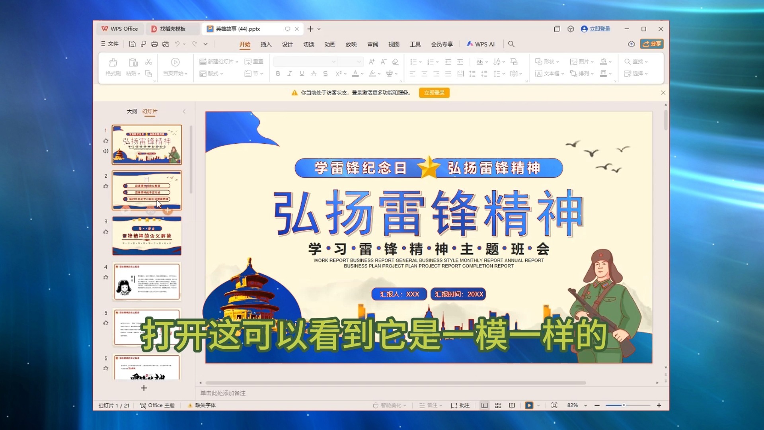Toggle Align text right
The width and height of the screenshot is (764, 430).
(x=436, y=74)
